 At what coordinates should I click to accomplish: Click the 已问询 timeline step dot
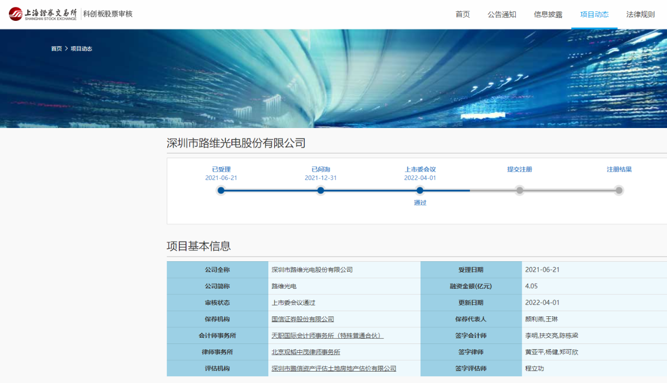coord(320,190)
